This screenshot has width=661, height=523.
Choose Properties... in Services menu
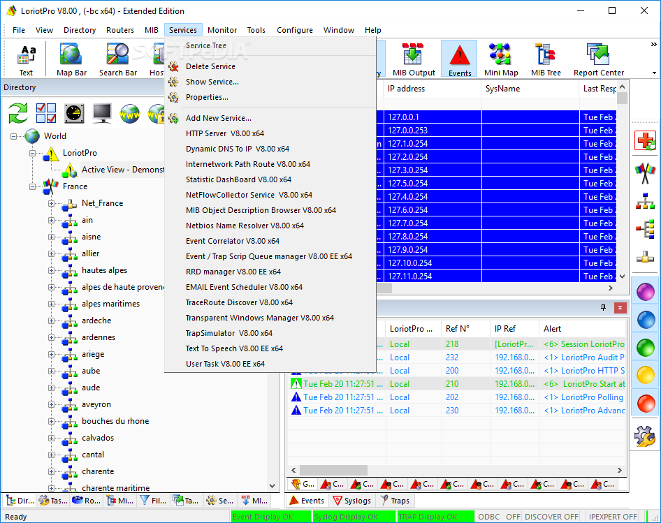pyautogui.click(x=270, y=97)
